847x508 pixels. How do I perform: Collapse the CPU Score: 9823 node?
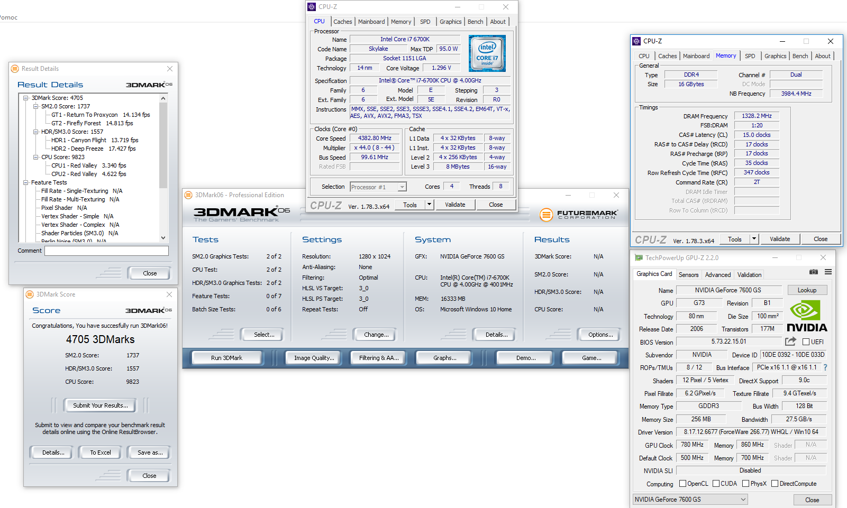point(36,157)
